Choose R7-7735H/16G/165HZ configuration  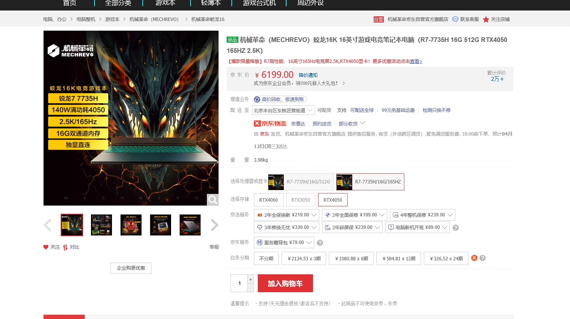coord(370,182)
